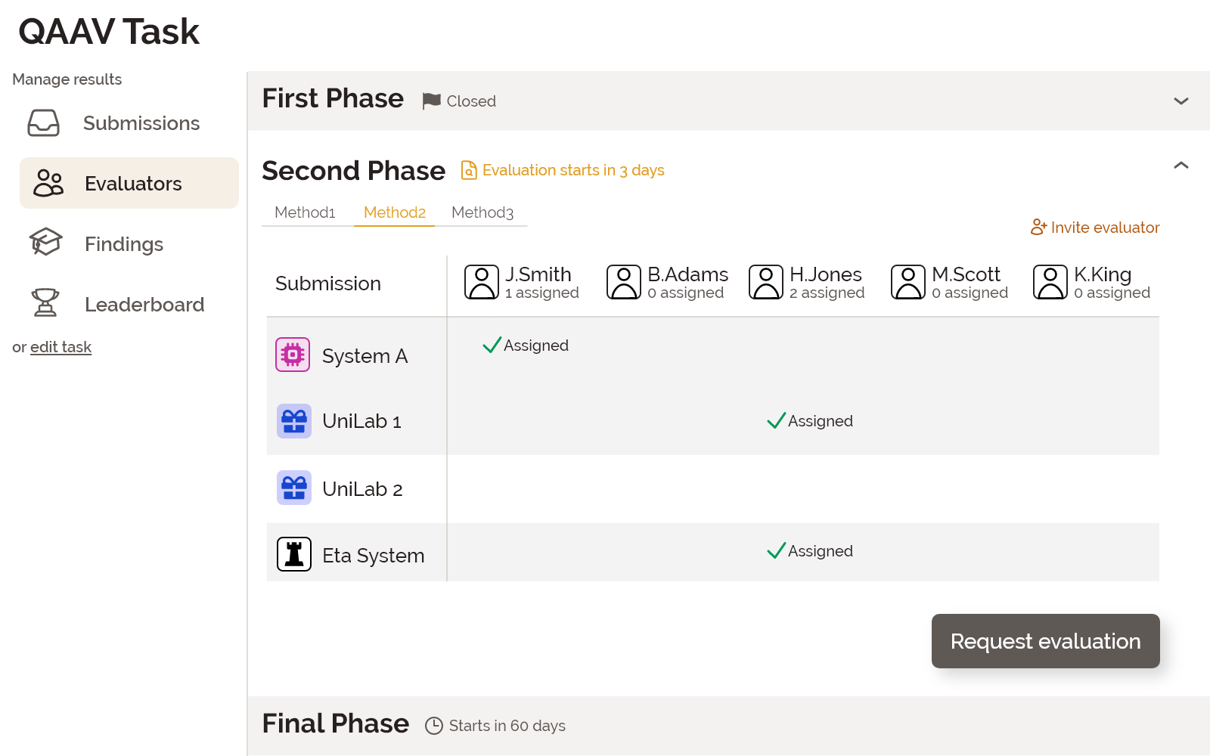Assign M.Scott to UniLab 2 cell

pos(951,488)
